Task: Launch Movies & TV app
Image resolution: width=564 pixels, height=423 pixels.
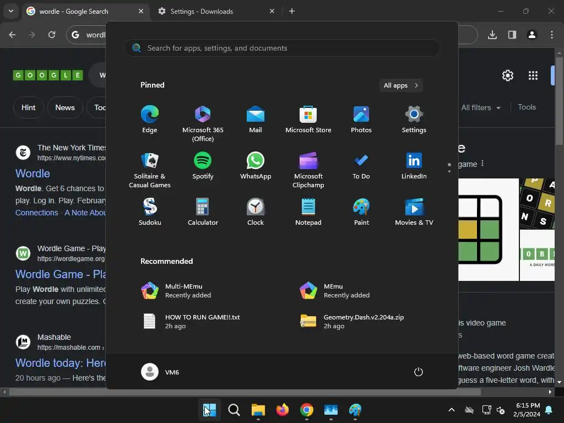Action: click(414, 212)
